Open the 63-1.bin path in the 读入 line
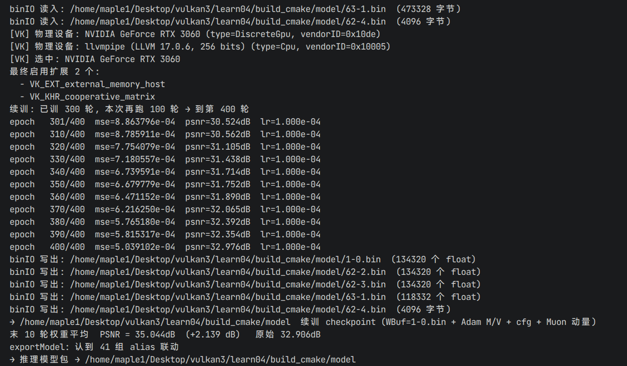This screenshot has width=627, height=366. pyautogui.click(x=228, y=9)
